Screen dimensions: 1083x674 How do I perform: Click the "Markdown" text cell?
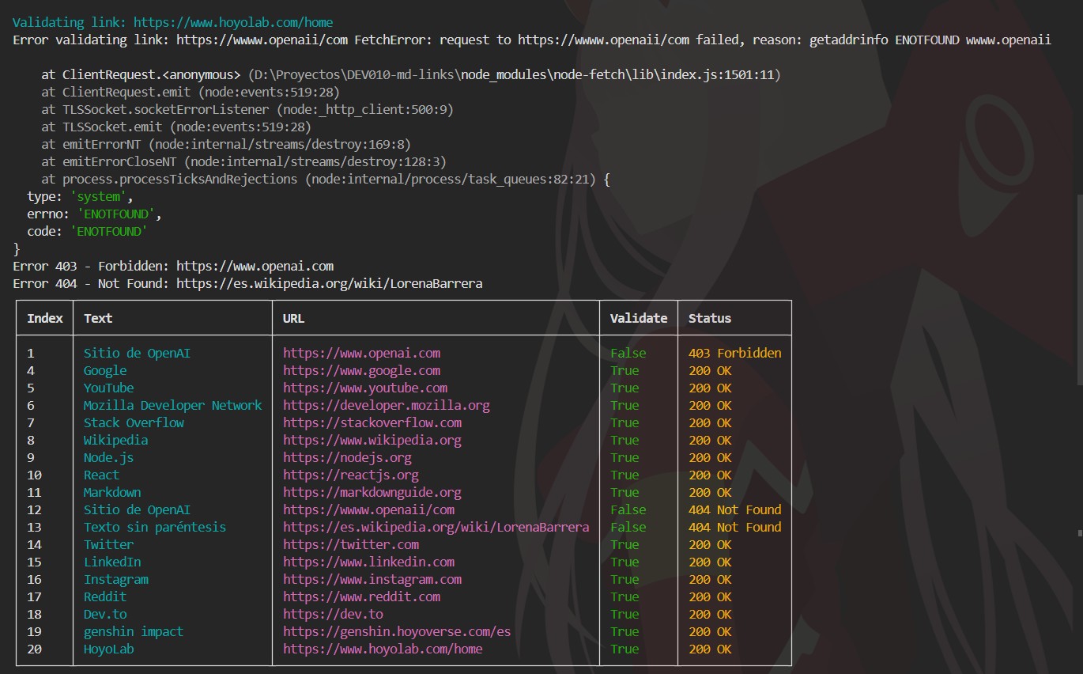pyautogui.click(x=112, y=492)
